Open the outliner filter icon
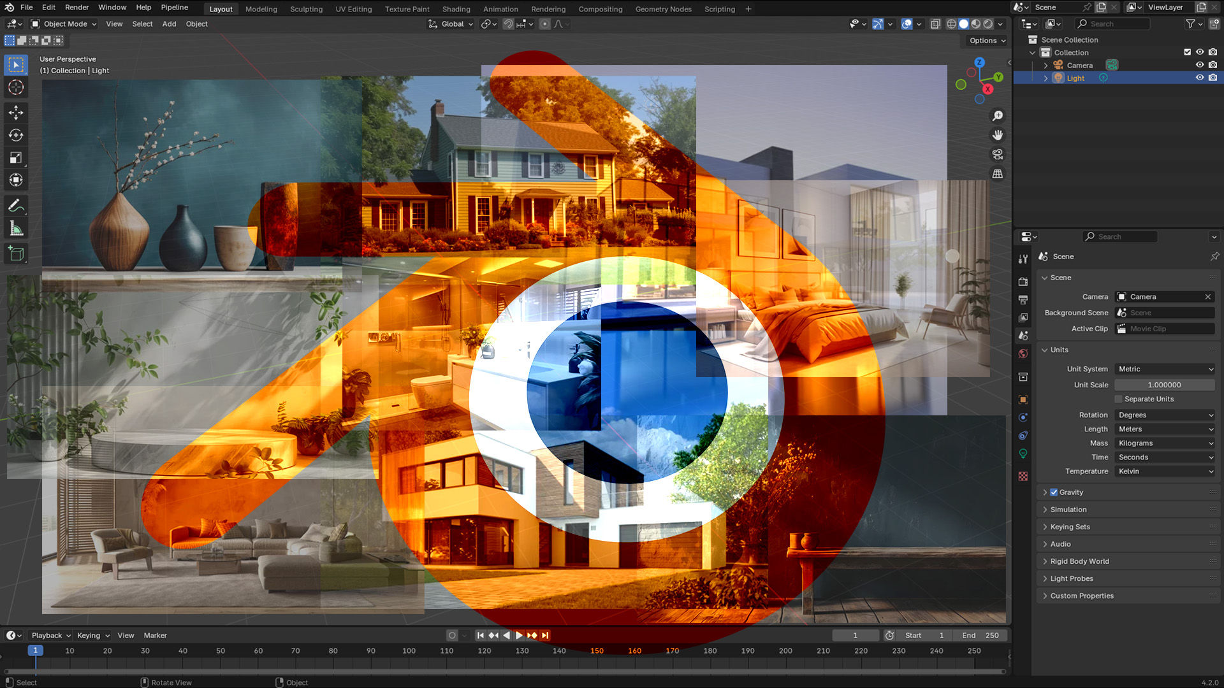The image size is (1224, 688). (1191, 24)
